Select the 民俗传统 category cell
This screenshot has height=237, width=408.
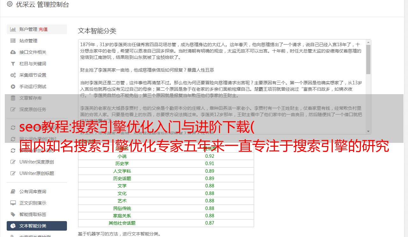[122, 208]
